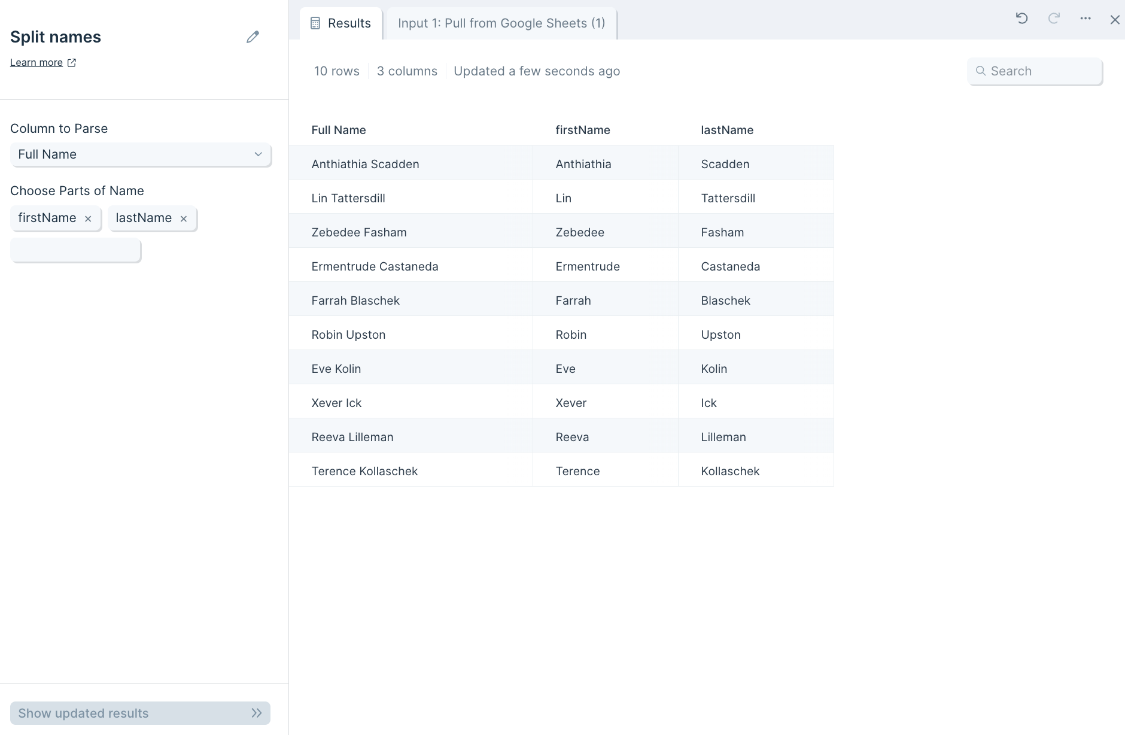Image resolution: width=1125 pixels, height=735 pixels.
Task: Click the Eve first name cell
Action: tap(606, 367)
